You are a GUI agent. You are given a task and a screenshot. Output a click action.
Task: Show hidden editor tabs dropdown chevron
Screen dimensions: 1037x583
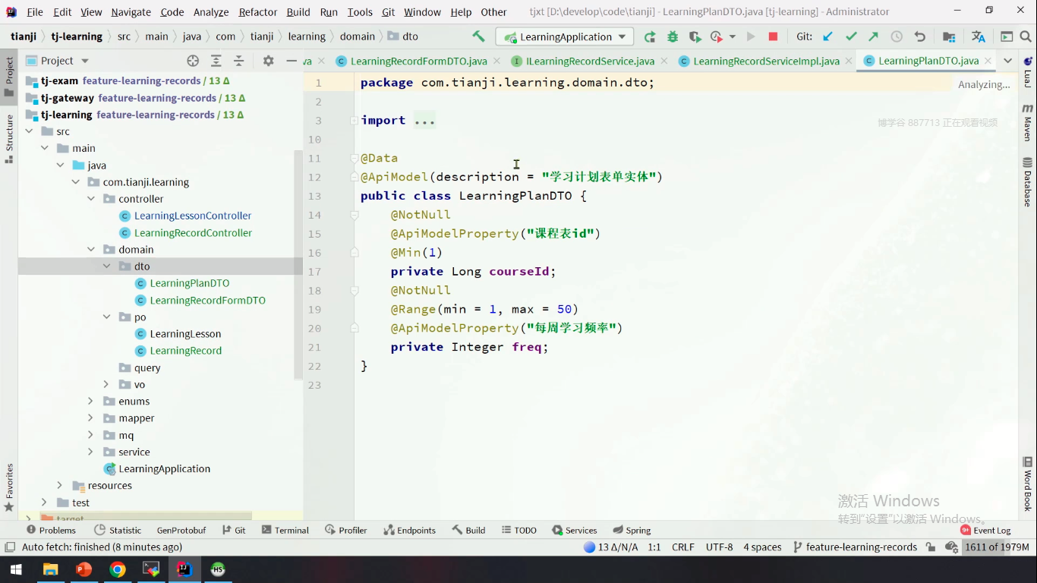click(x=1007, y=61)
